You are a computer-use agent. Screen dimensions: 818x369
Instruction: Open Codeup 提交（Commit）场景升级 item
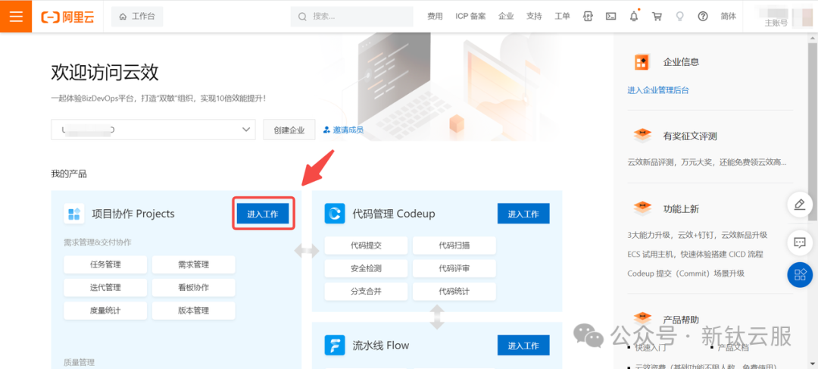685,274
